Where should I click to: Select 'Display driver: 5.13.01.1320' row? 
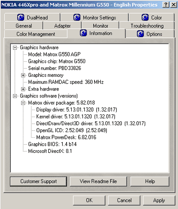pos(76,110)
